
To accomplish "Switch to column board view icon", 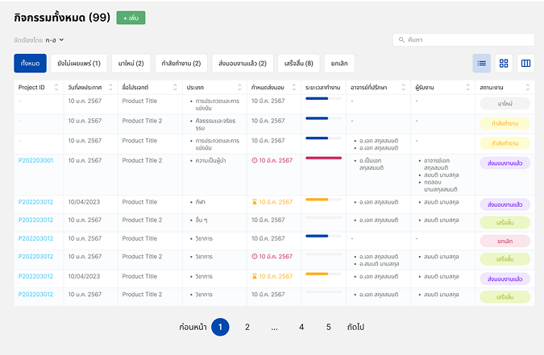I will [x=525, y=63].
